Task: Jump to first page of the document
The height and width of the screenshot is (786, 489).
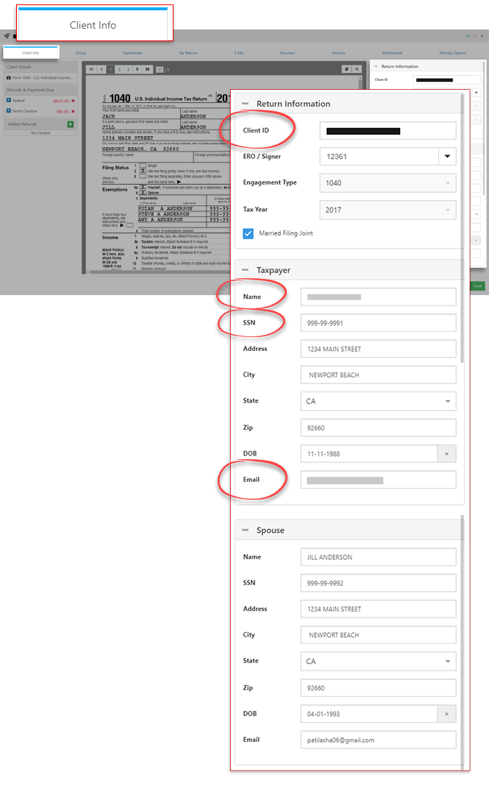Action: 91,69
